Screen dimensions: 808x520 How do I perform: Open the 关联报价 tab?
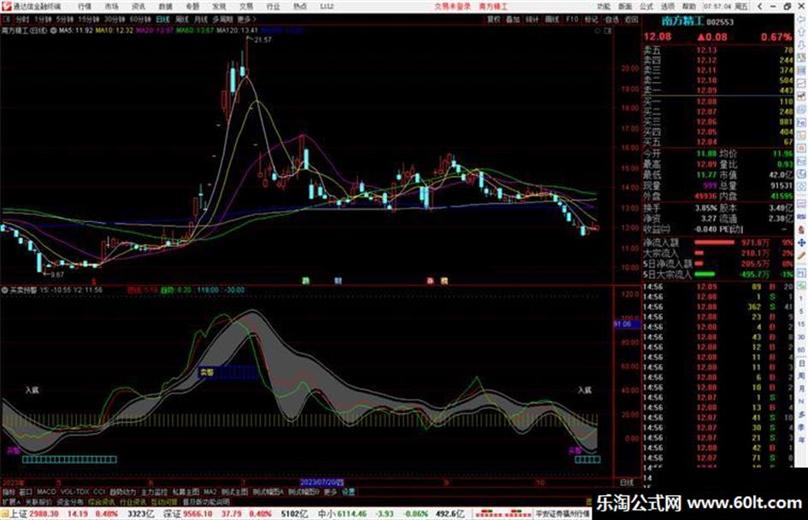tap(38, 502)
